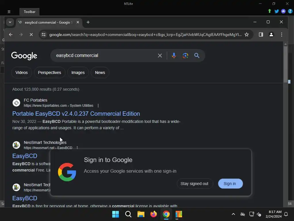Screen dimensions: 294x221
Task: Open the muted volume tray icon
Action: (259, 214)
